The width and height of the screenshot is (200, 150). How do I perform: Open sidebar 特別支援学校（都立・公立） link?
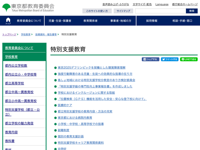click(22, 112)
